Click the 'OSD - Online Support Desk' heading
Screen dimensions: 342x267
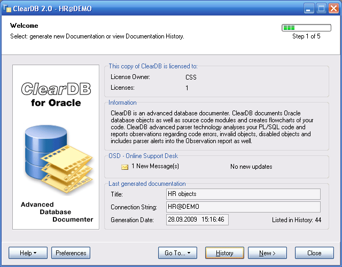[143, 156]
